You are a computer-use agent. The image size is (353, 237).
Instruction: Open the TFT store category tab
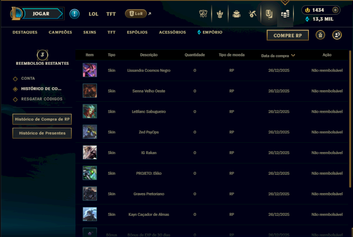point(112,33)
